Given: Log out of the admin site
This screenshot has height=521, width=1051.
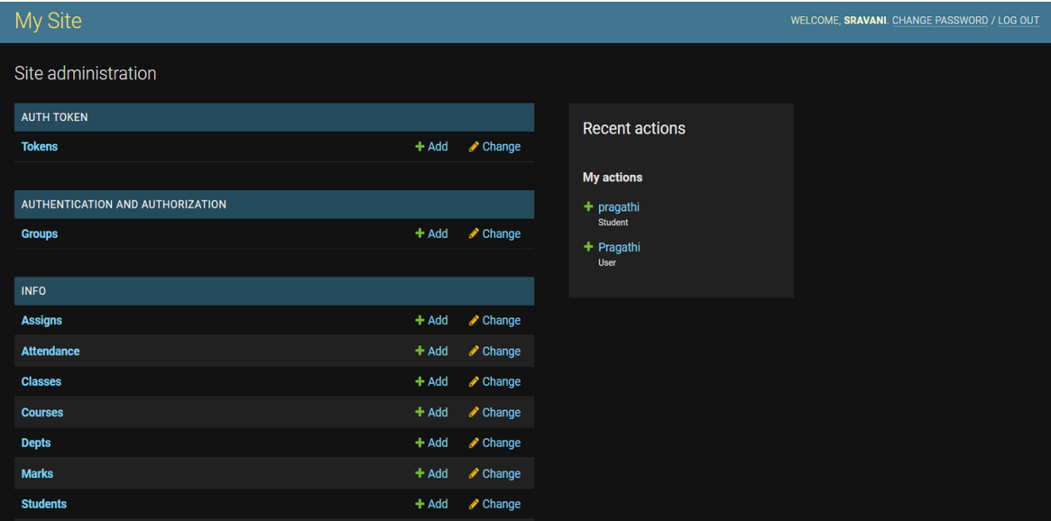Looking at the screenshot, I should (1018, 21).
